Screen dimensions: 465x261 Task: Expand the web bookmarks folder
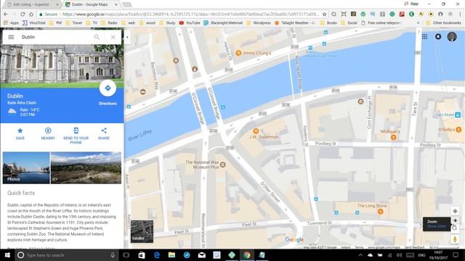click(x=128, y=22)
